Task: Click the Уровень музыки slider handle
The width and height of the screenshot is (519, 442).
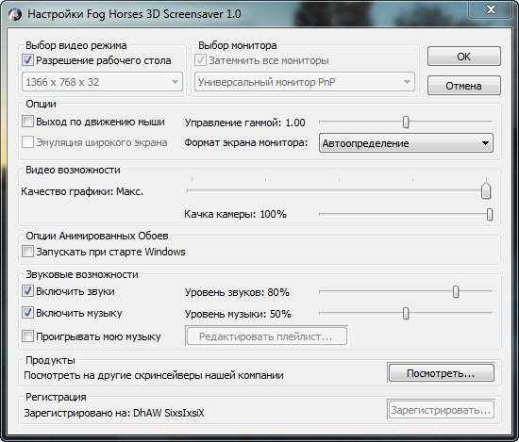Action: 406,314
